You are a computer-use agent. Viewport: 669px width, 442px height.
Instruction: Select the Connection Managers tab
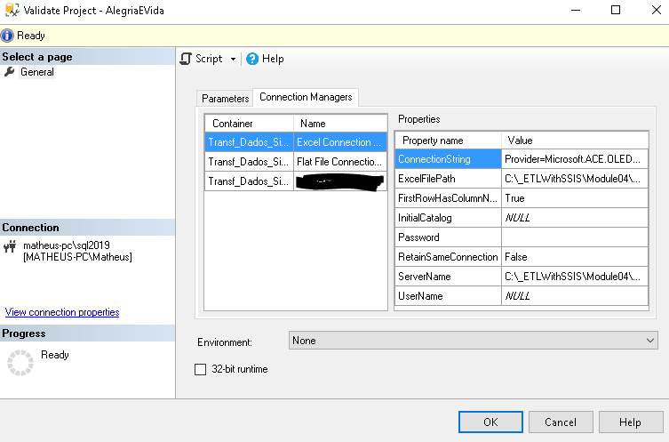[306, 97]
